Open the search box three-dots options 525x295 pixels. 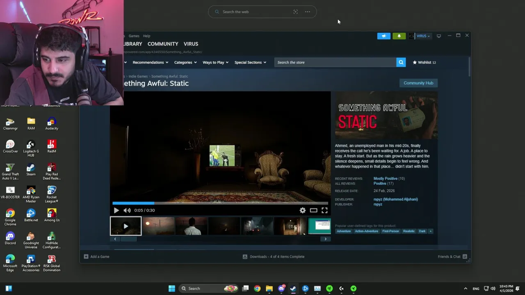click(308, 12)
